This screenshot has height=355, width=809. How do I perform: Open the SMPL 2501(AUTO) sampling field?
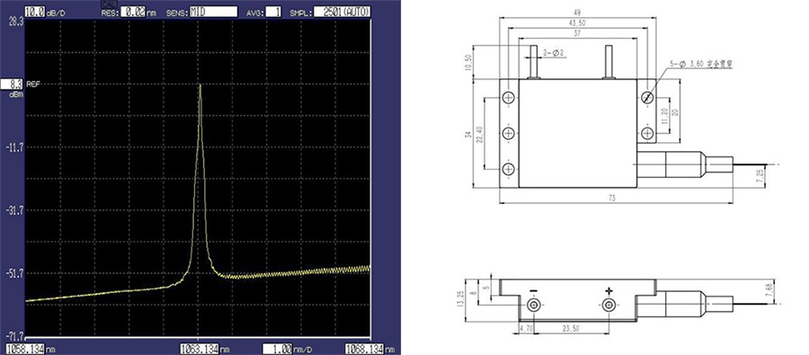[x=342, y=12]
